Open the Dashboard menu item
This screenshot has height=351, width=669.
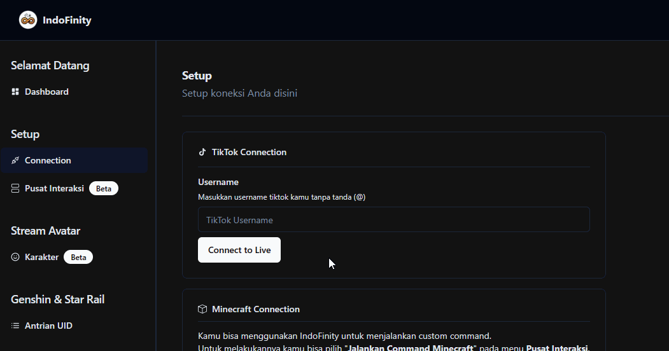coord(46,92)
